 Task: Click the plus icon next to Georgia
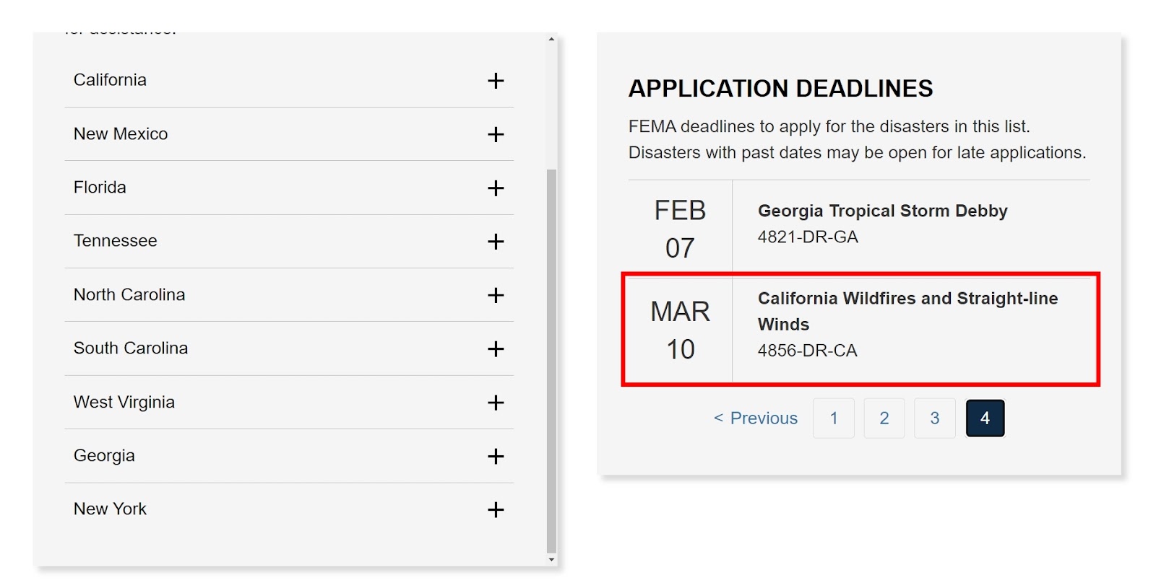(x=495, y=456)
